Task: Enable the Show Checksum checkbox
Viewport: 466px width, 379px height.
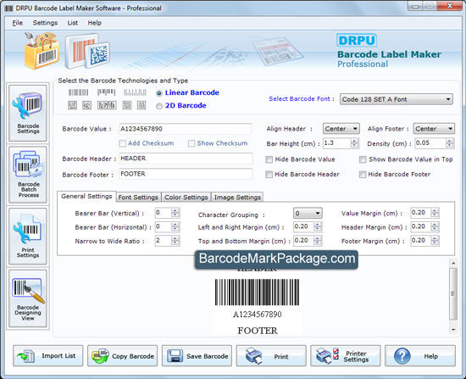Action: (x=191, y=143)
